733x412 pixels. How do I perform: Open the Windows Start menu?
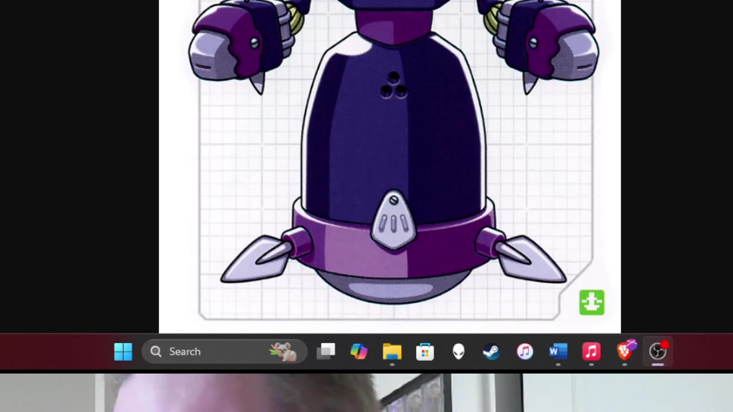[123, 351]
